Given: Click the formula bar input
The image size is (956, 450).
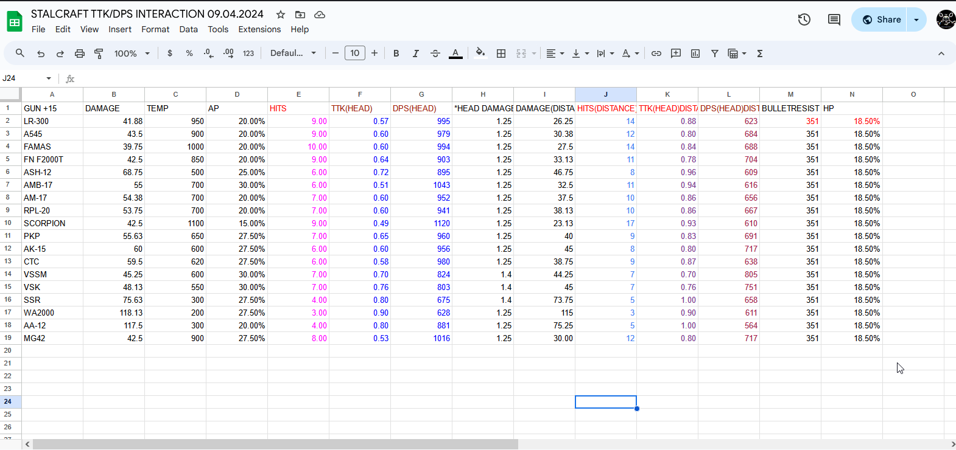Looking at the screenshot, I should pos(518,78).
